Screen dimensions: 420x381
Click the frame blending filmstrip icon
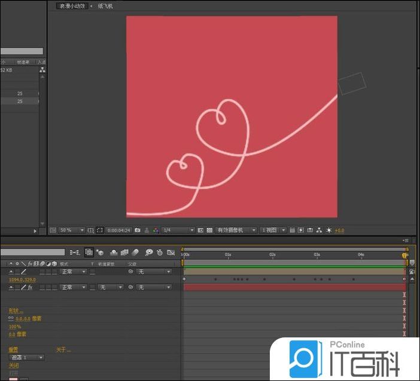click(124, 253)
